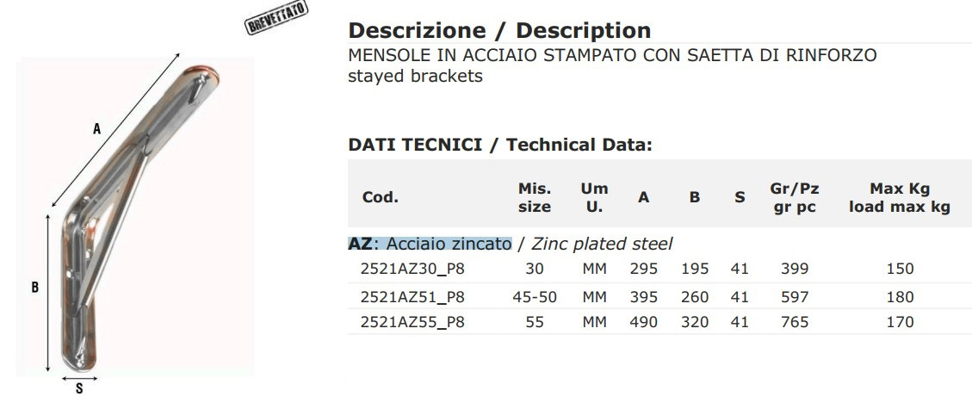Click the weight value 765
This screenshot has width=972, height=409.
click(795, 322)
